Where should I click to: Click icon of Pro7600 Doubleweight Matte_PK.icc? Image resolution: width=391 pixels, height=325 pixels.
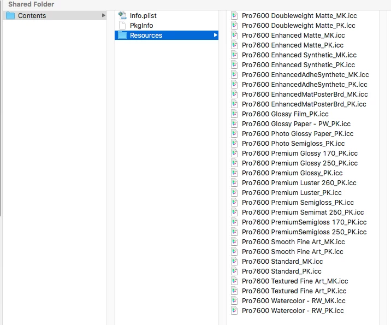click(234, 26)
